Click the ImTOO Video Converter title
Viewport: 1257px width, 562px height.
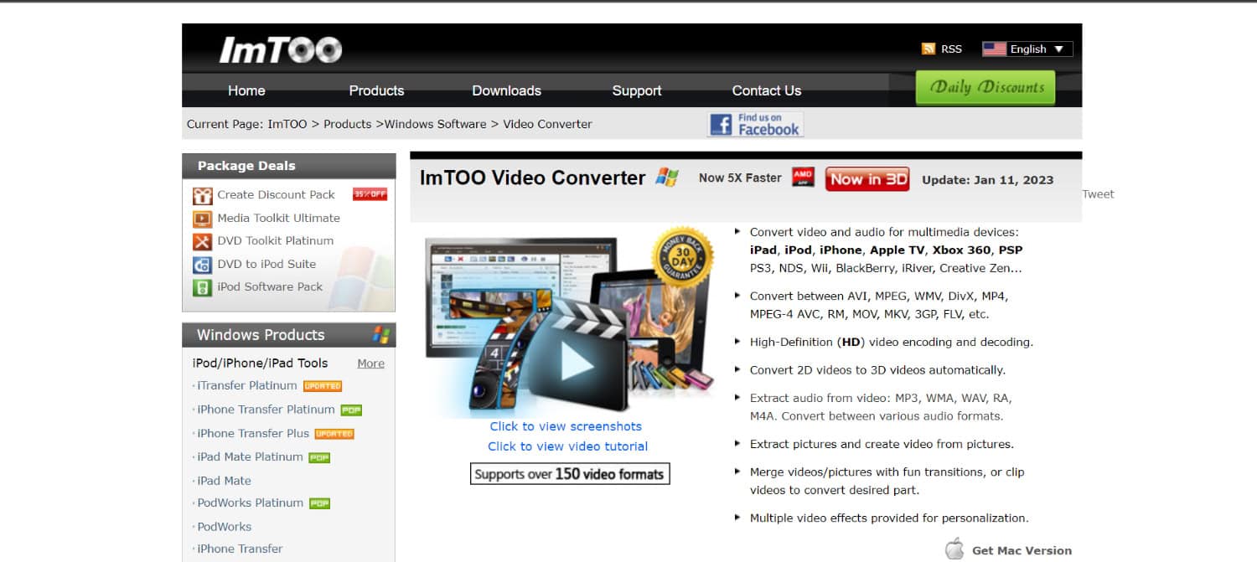pos(532,178)
